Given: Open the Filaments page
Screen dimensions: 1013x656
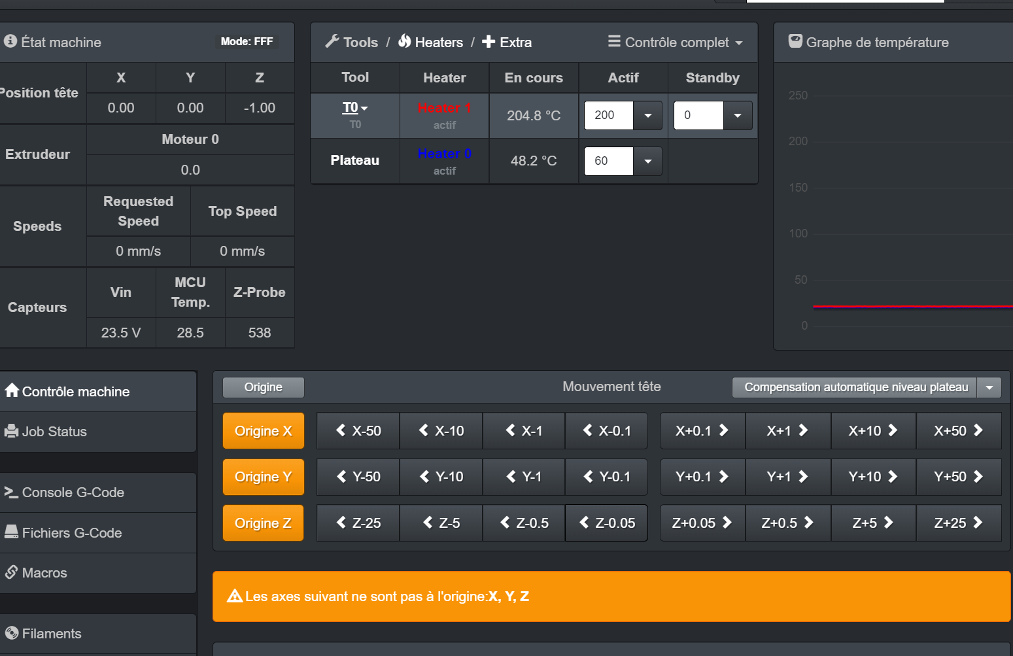Looking at the screenshot, I should pos(98,634).
